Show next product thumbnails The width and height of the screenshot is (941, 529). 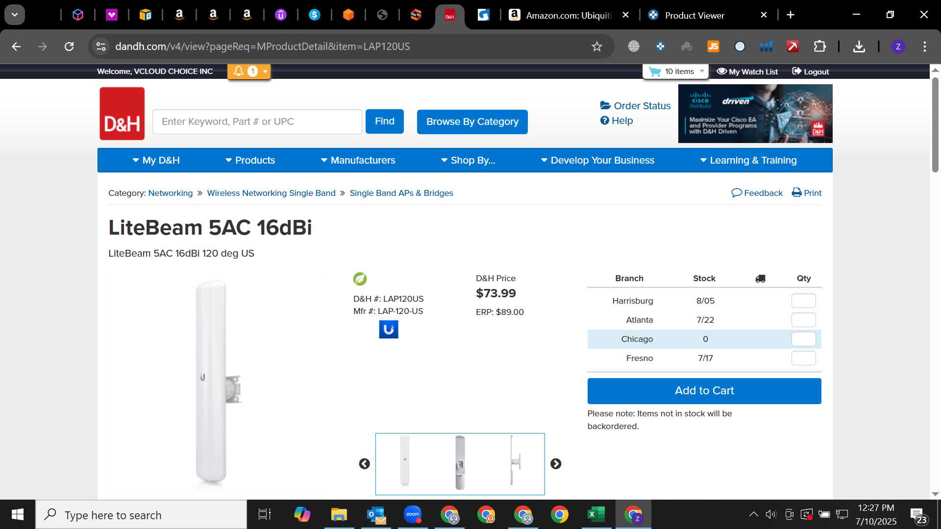(556, 464)
